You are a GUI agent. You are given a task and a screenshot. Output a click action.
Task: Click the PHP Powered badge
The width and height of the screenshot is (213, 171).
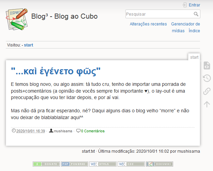pyautogui.click(x=75, y=164)
